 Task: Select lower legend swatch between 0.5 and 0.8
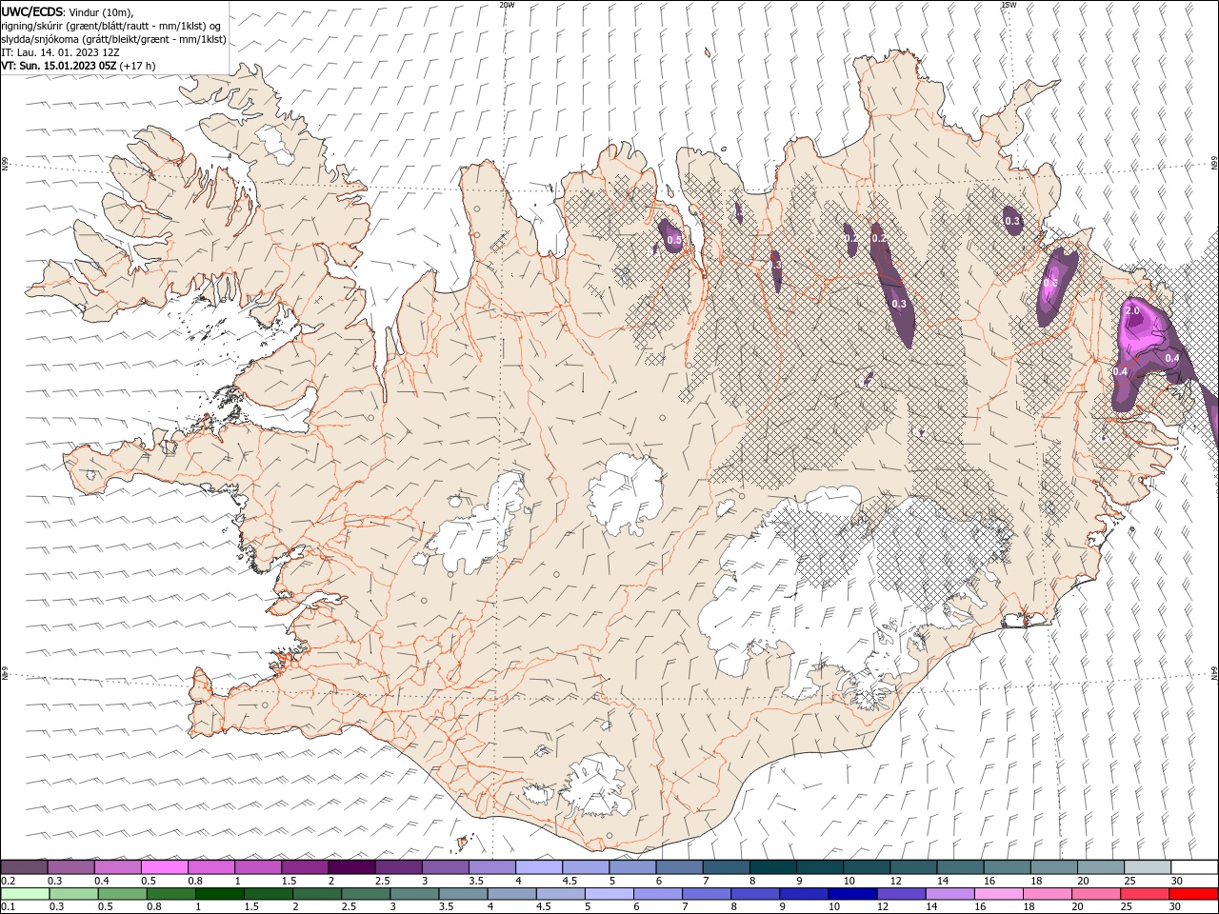[x=122, y=894]
